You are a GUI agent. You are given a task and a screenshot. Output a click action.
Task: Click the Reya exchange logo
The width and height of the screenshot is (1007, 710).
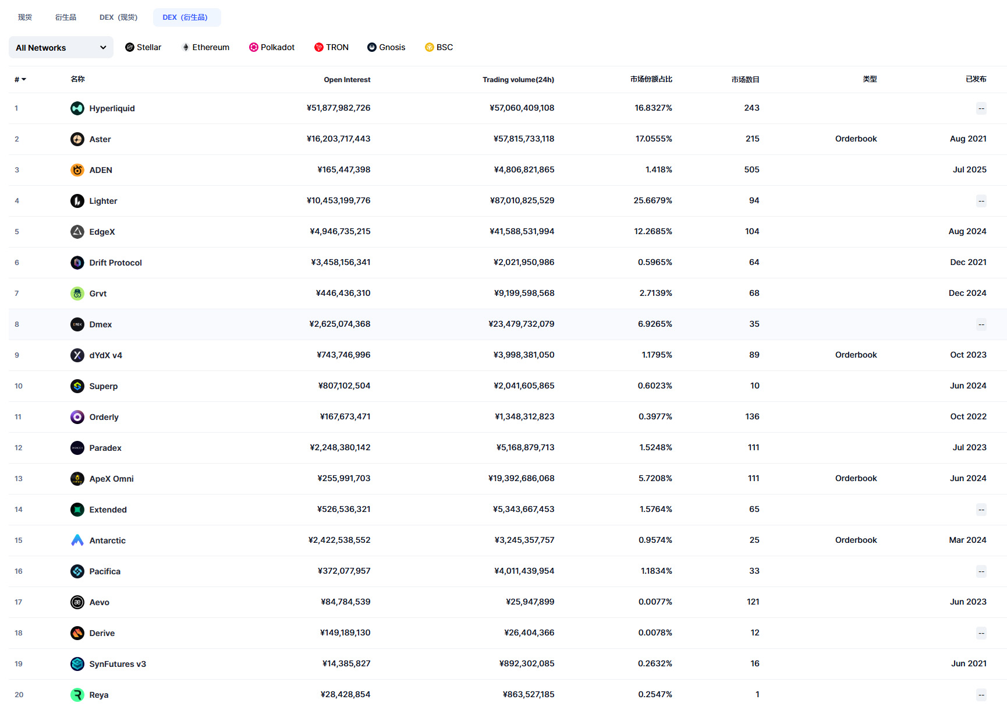tap(77, 695)
